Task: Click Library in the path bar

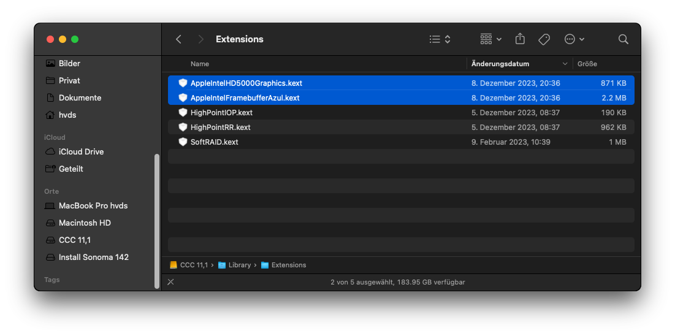Action: (x=239, y=265)
